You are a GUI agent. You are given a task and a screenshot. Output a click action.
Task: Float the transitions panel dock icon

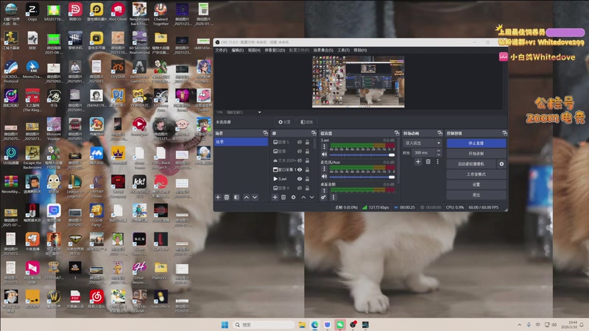coord(440,133)
